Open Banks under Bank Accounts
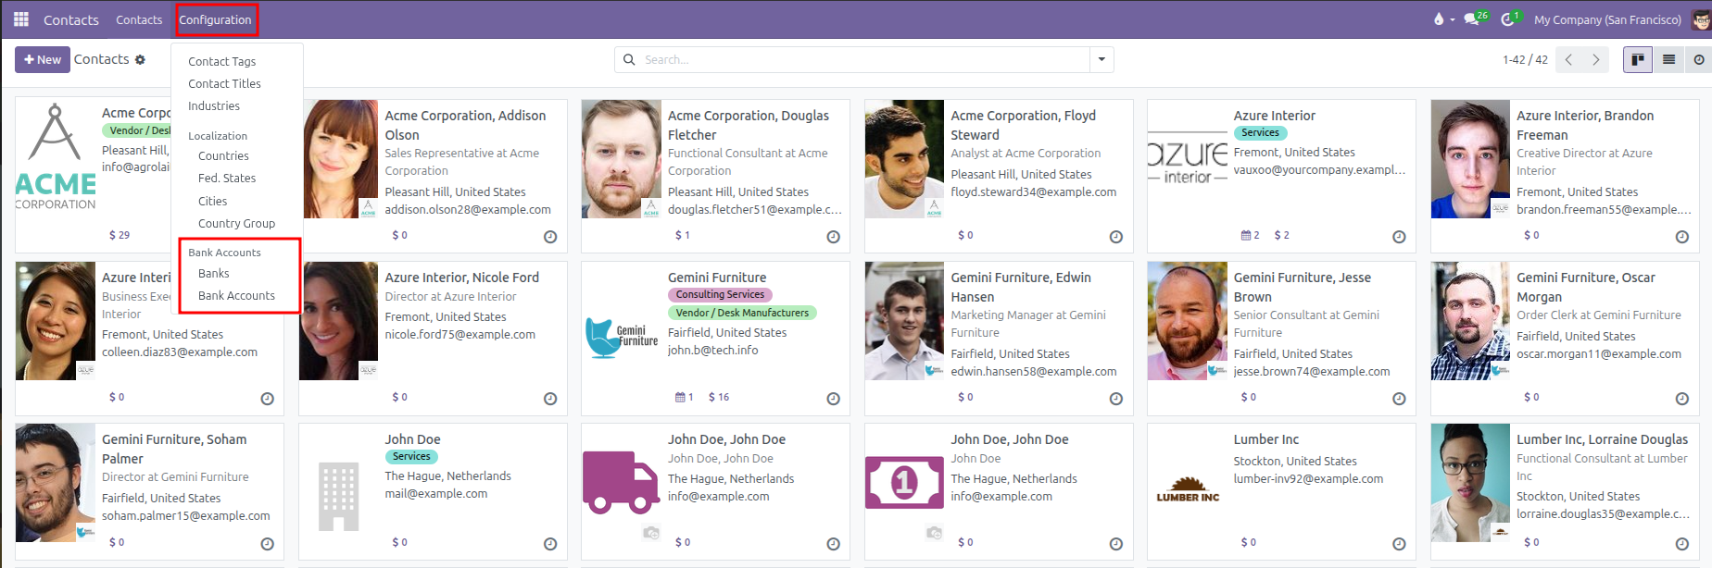 click(213, 274)
